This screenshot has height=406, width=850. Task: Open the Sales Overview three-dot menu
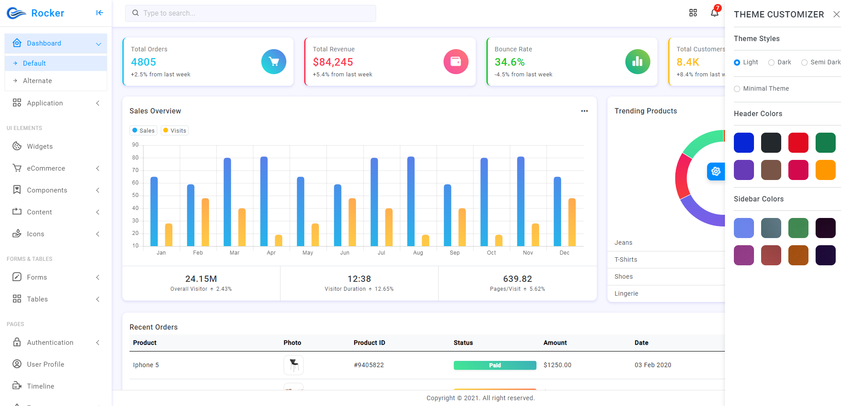click(584, 111)
